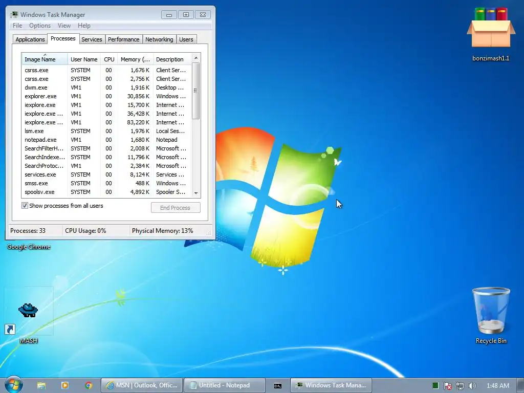
Task: Select the Google Chrome desktop icon label
Action: [x=29, y=247]
